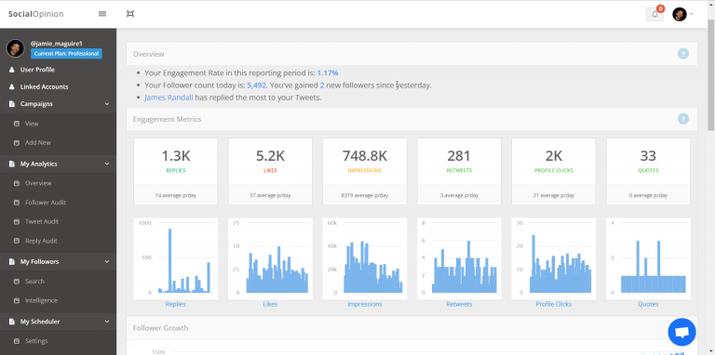
Task: Click the help icon in Overview panel
Action: 682,54
